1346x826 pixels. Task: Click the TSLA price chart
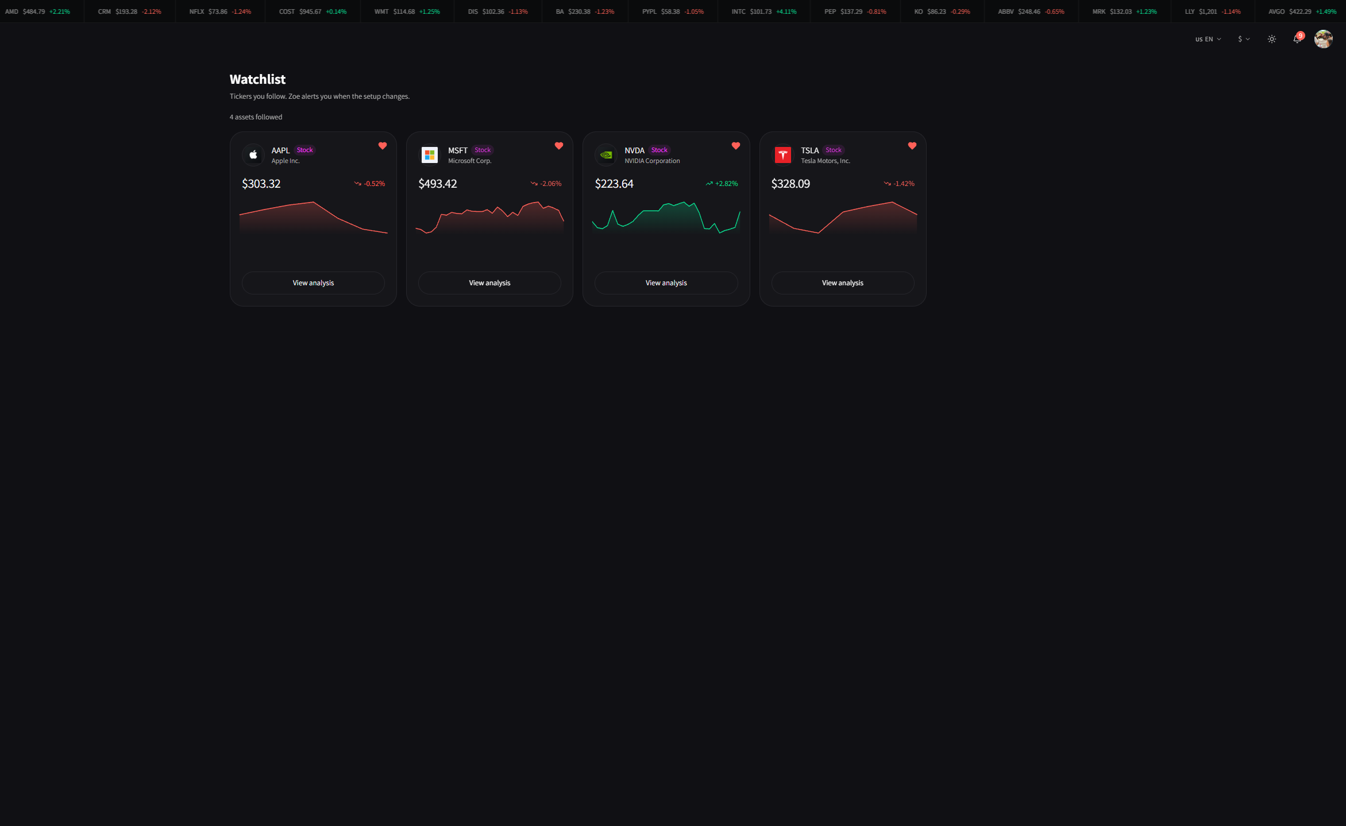[843, 218]
